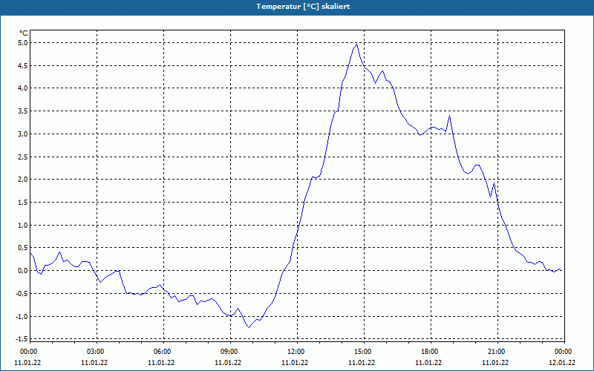The image size is (594, 371).
Task: Click the 11.01.22 date below 06:00
Action: click(161, 363)
